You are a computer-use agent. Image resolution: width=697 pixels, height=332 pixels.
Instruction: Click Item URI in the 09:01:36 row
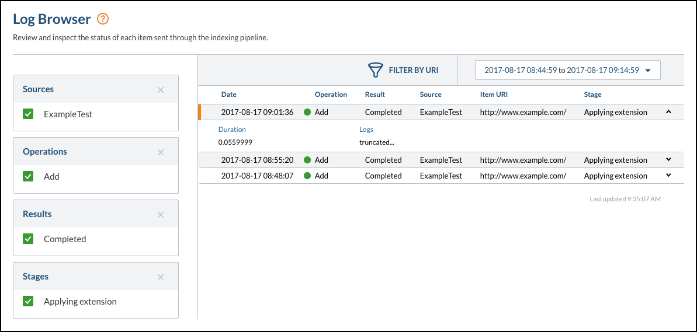tap(523, 112)
